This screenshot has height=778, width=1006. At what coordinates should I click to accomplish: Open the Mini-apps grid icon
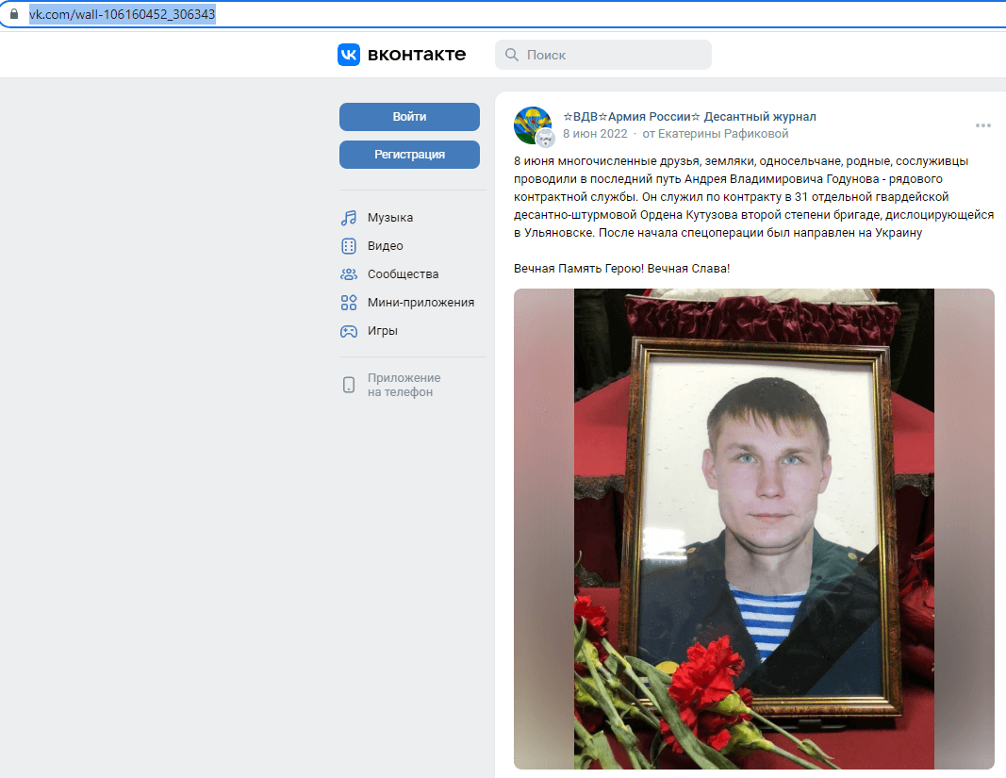point(349,303)
